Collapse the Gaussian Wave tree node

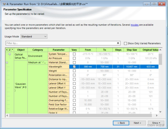tap(7, 62)
